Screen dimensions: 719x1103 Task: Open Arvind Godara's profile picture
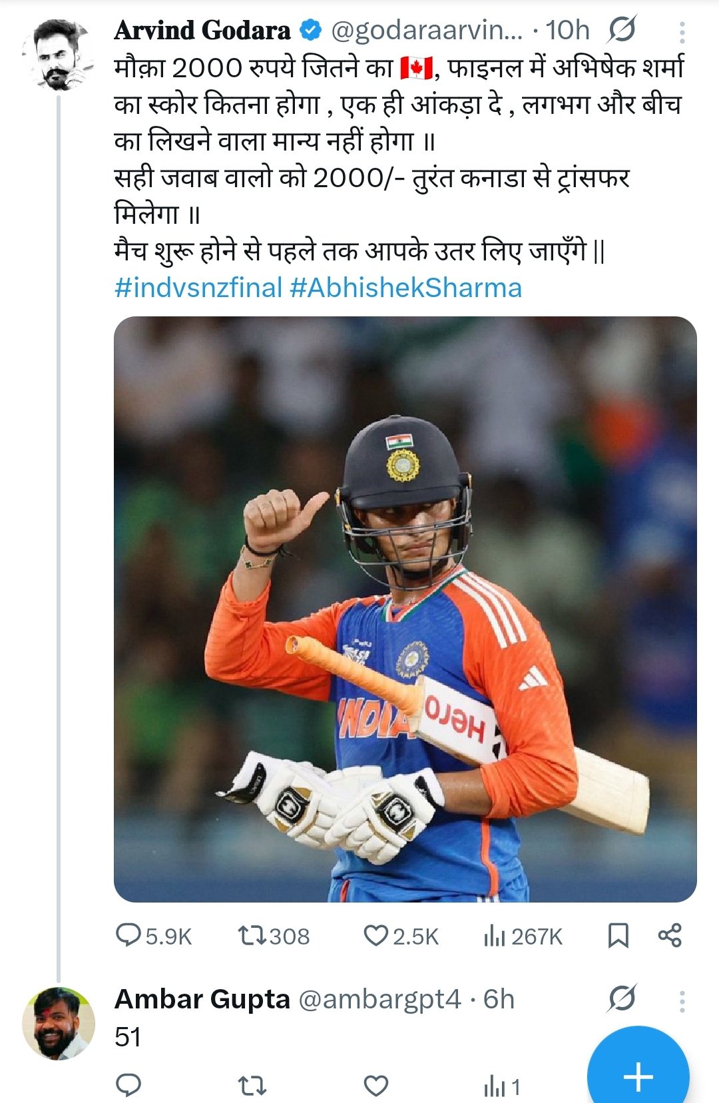click(x=58, y=55)
